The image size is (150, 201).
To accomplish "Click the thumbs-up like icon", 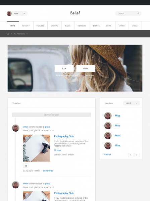I will [26, 165].
